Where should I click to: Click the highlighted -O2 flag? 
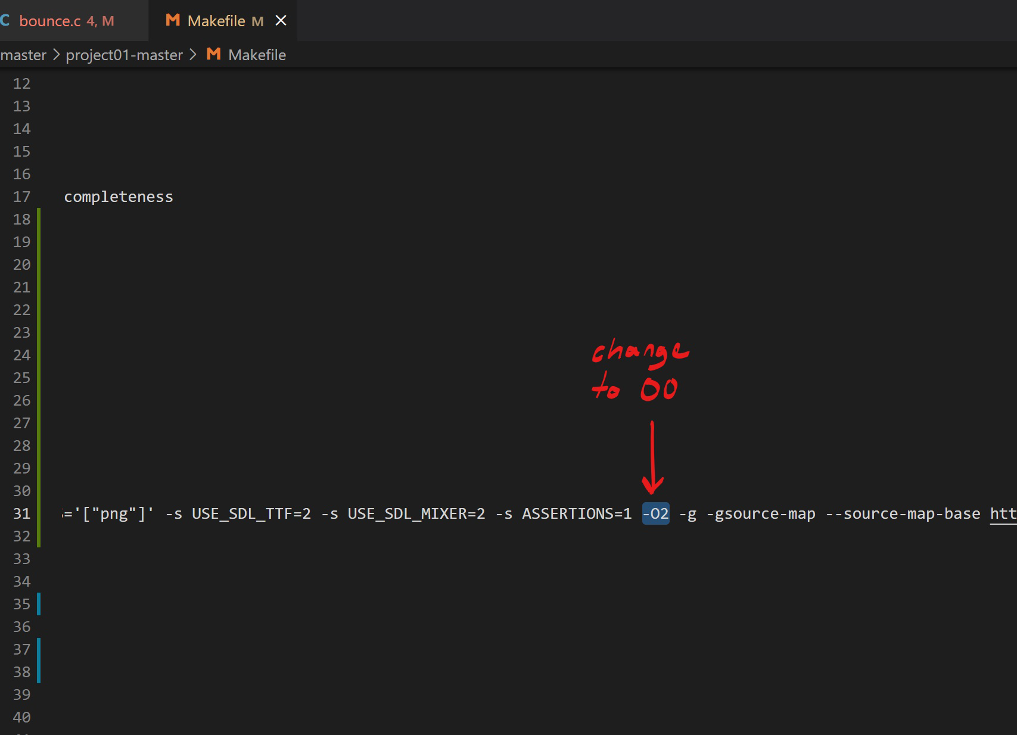point(655,513)
